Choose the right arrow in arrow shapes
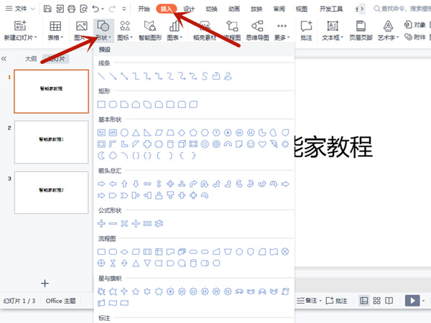 click(x=101, y=184)
